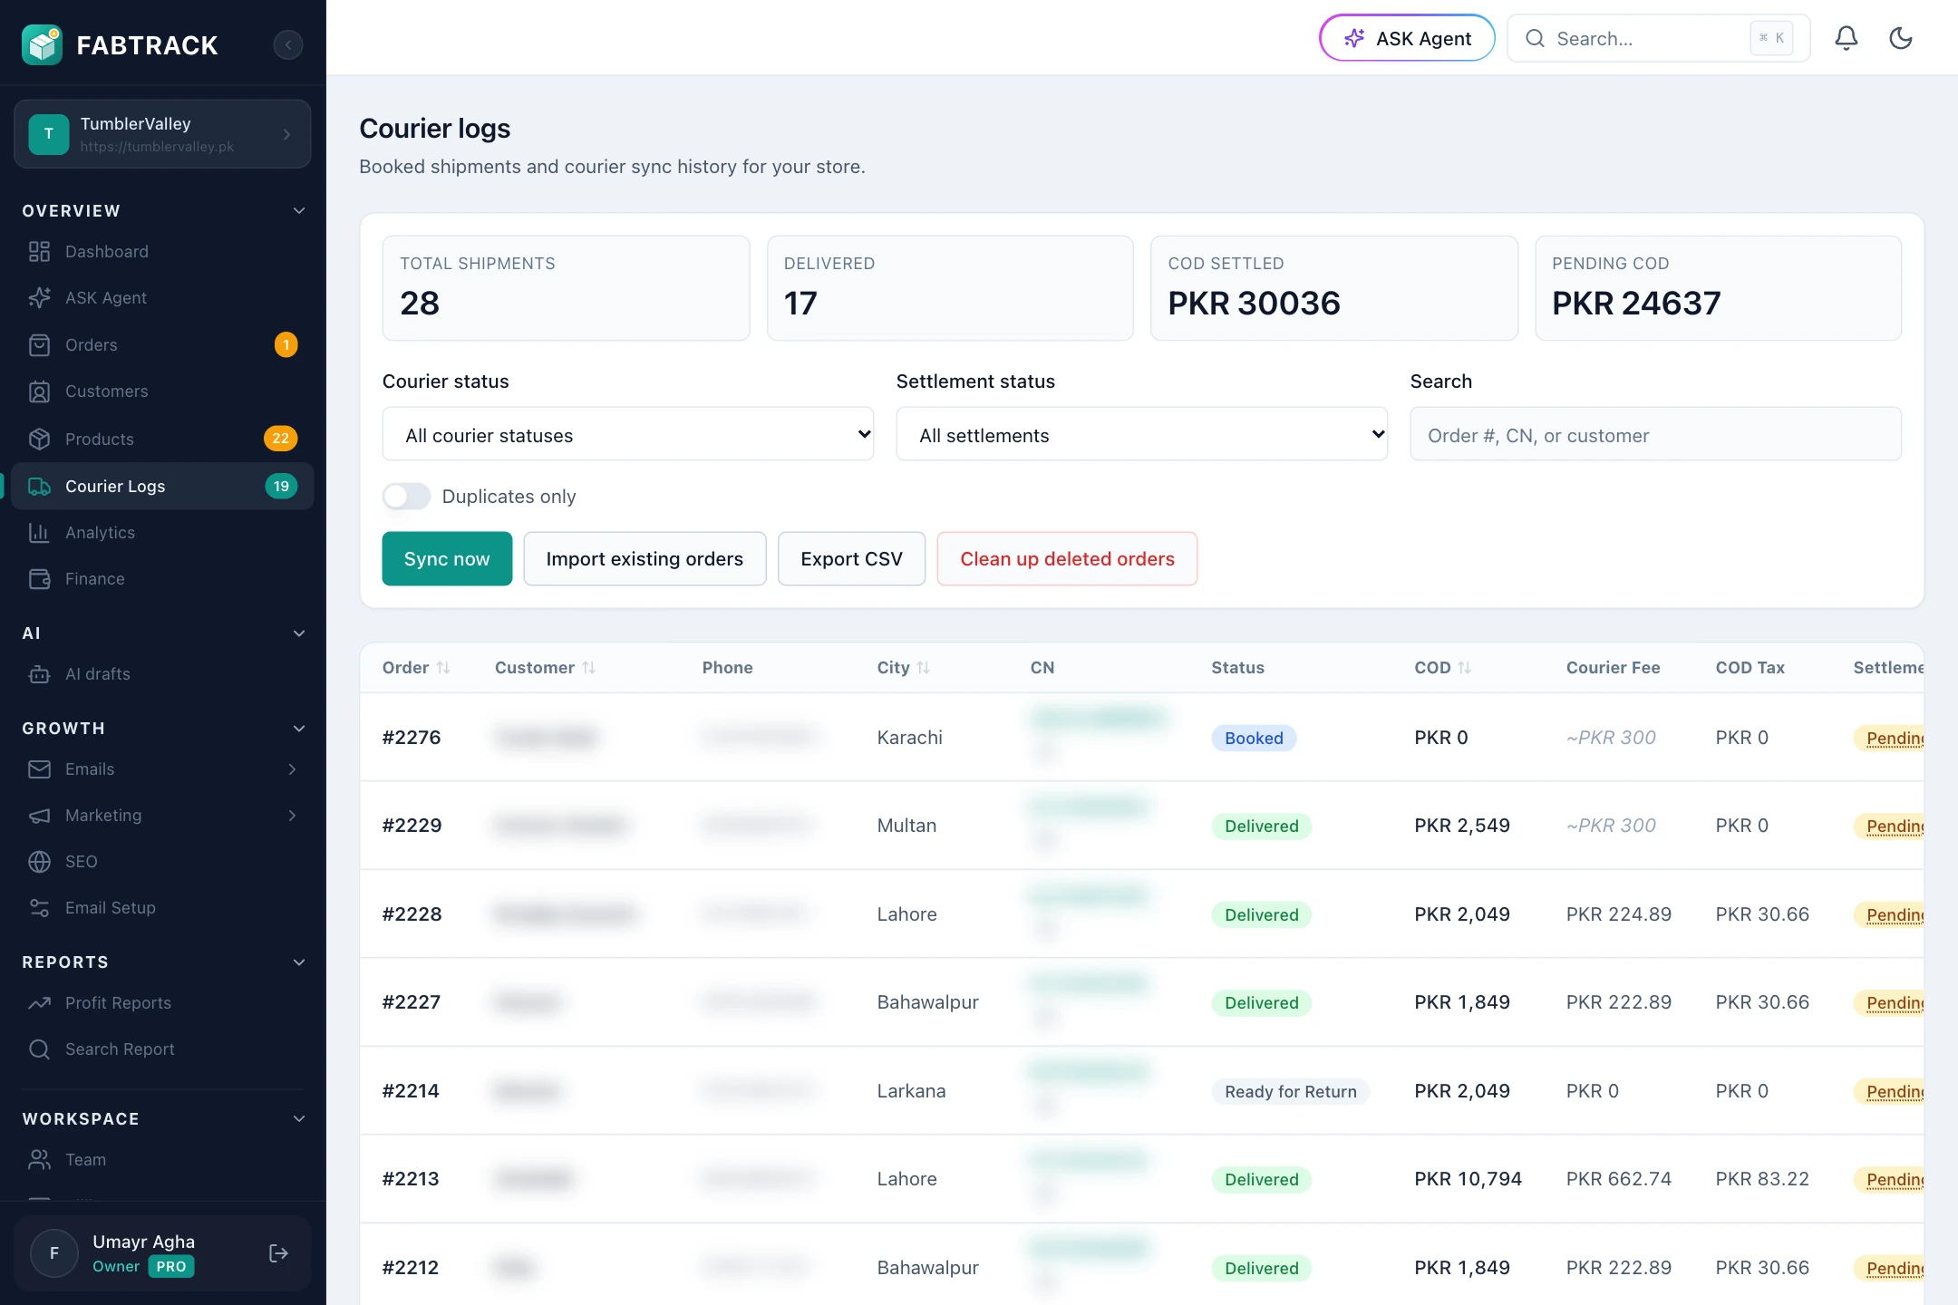This screenshot has height=1305, width=1958.
Task: Click Clean up deleted orders button
Action: (1067, 559)
